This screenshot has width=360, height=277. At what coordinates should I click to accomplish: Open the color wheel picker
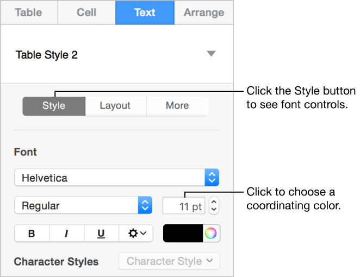pyautogui.click(x=211, y=234)
